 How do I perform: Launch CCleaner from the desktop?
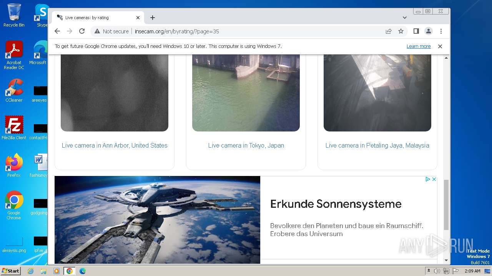[x=14, y=90]
